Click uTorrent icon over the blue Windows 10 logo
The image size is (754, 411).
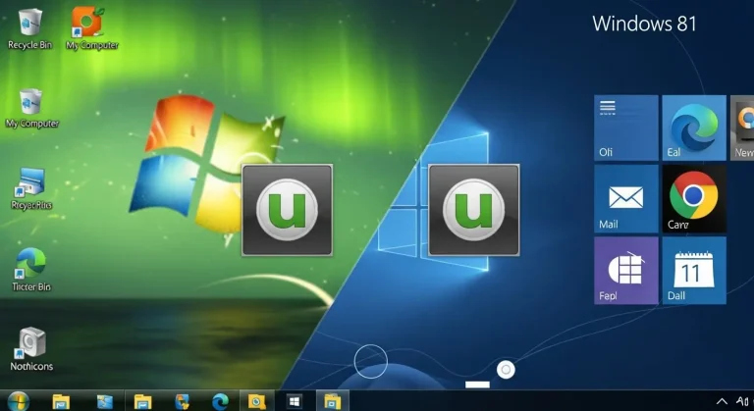tap(473, 210)
